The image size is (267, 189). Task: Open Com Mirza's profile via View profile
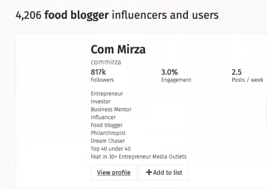(114, 173)
